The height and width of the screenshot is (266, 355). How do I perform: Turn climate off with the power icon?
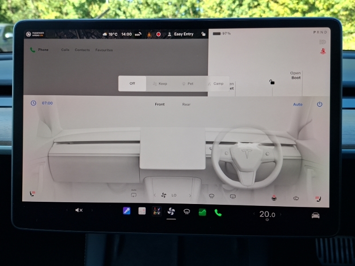coord(319,104)
